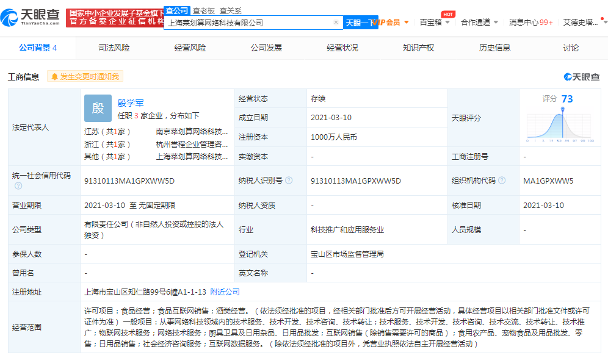Clear the search box with the X icon
Screen dimensions: 608x355
[x=336, y=23]
